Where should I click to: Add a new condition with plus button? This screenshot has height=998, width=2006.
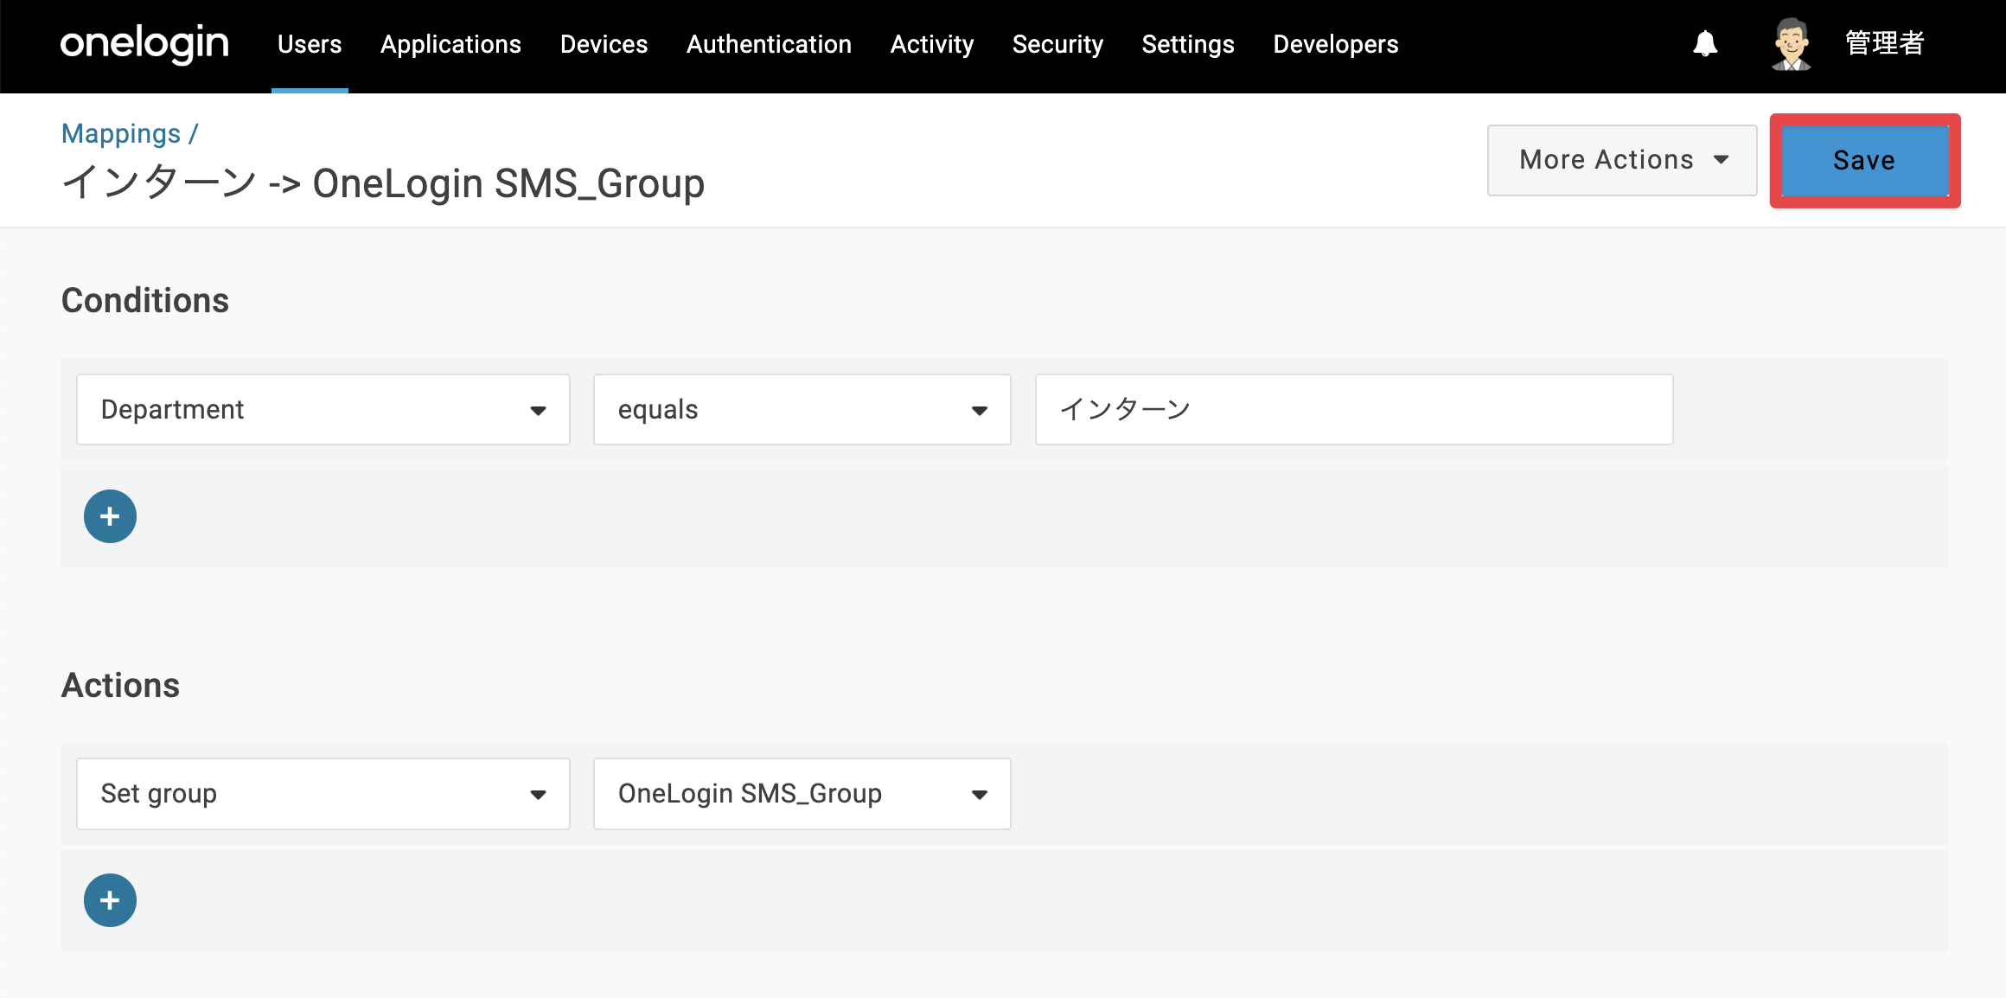click(110, 516)
